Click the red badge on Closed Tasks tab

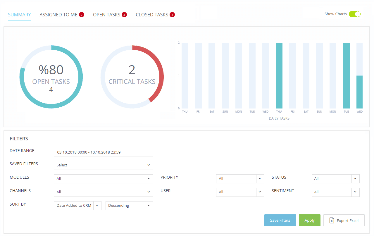tap(172, 15)
